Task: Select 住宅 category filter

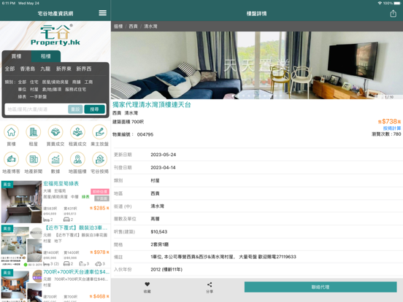Action: pos(34,82)
